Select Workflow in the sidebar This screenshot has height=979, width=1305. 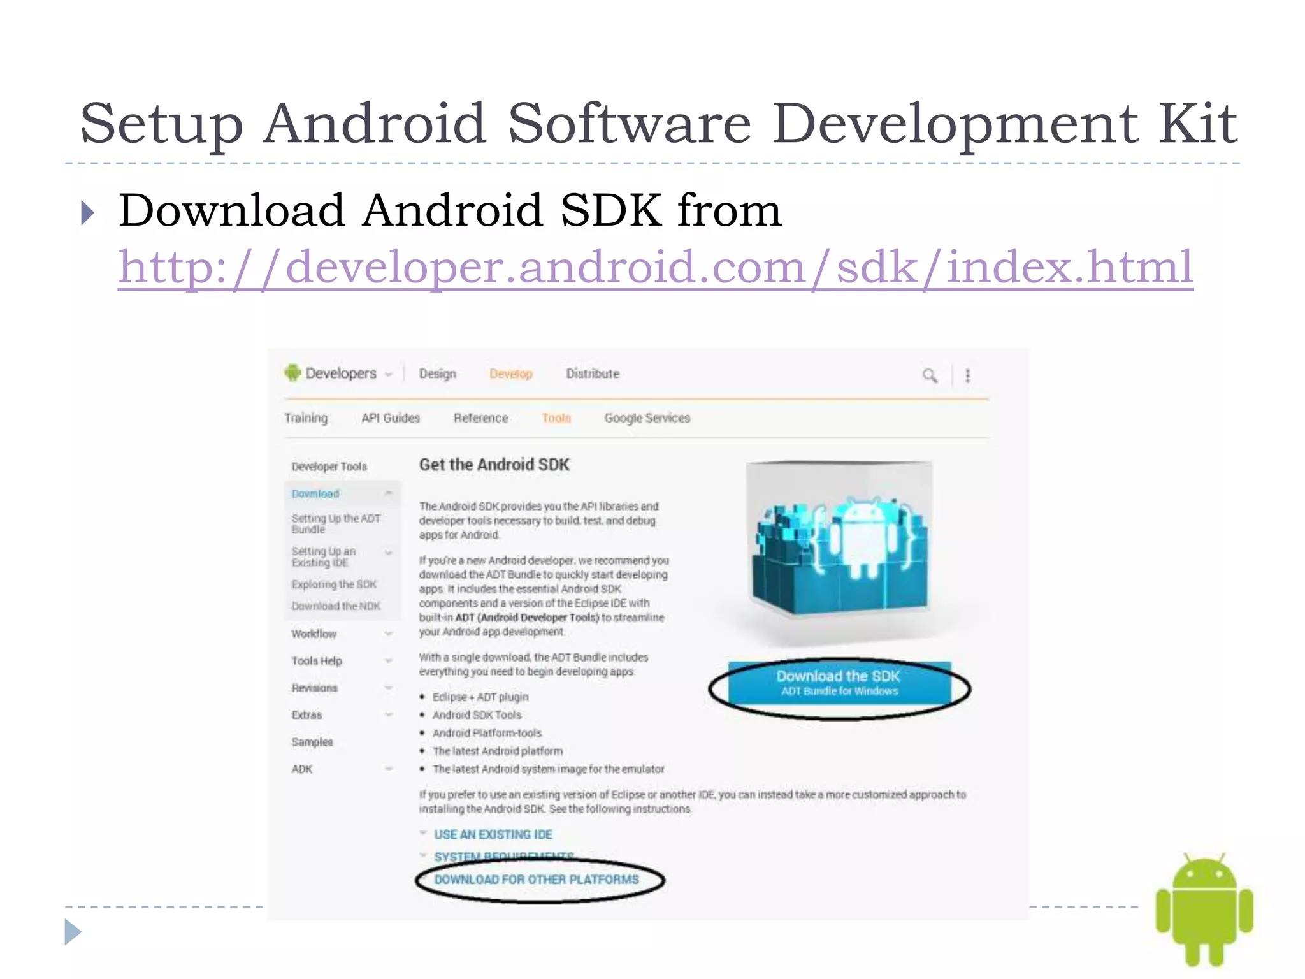(x=314, y=634)
